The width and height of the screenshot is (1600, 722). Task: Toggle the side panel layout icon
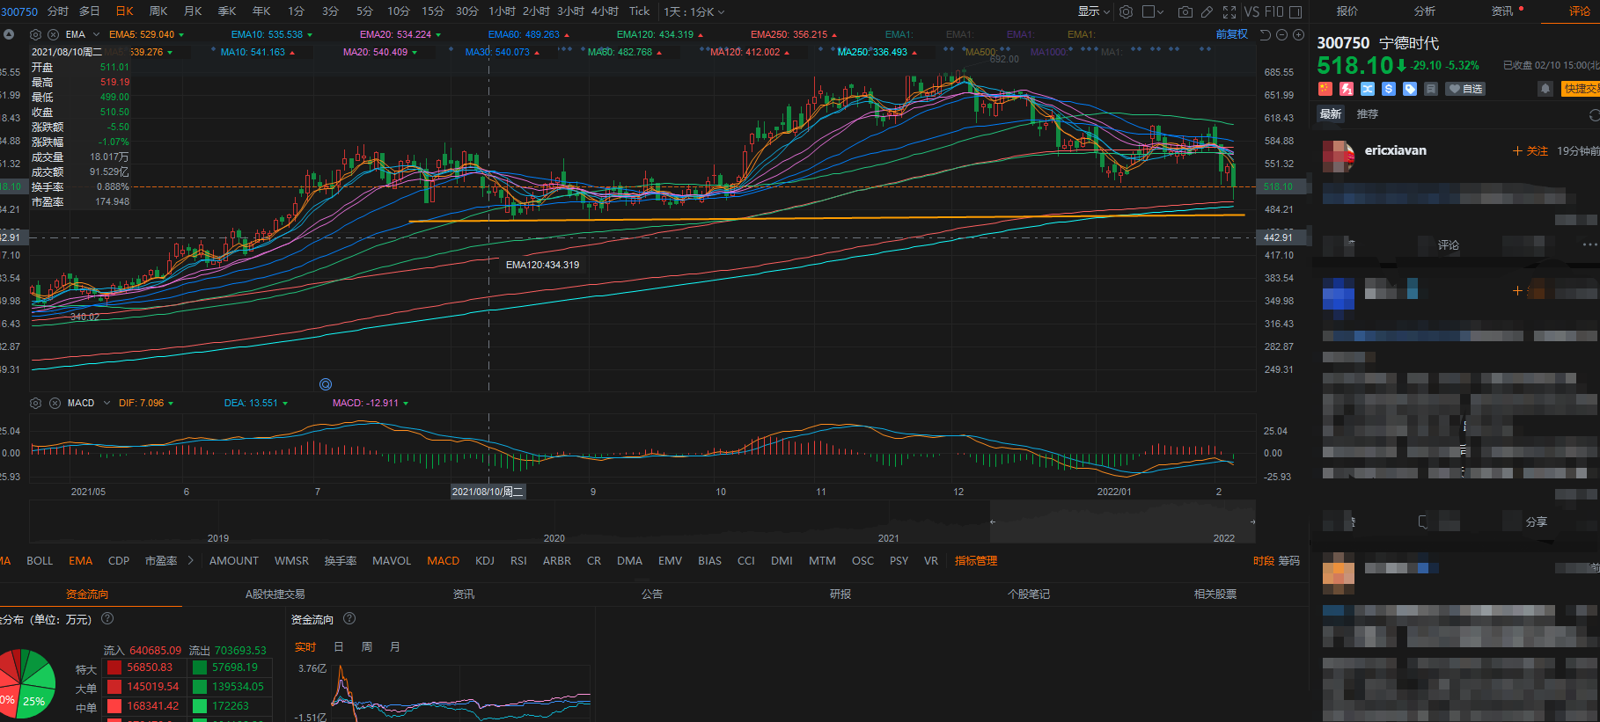[1295, 11]
